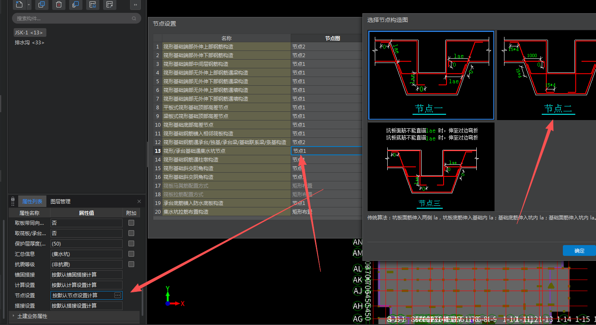The height and width of the screenshot is (325, 596).
Task: Click the inter-layer copy icon
Action: (x=75, y=5)
